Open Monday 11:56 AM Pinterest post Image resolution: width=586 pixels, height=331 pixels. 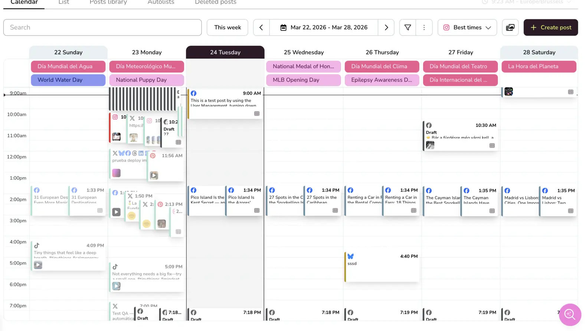click(x=166, y=166)
